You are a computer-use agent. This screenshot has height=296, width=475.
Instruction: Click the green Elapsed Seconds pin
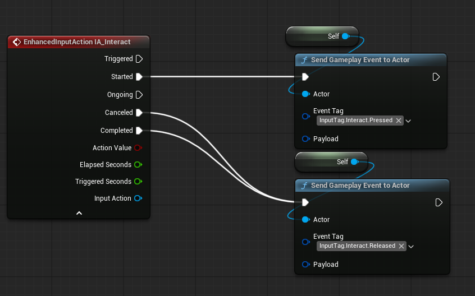[138, 164]
